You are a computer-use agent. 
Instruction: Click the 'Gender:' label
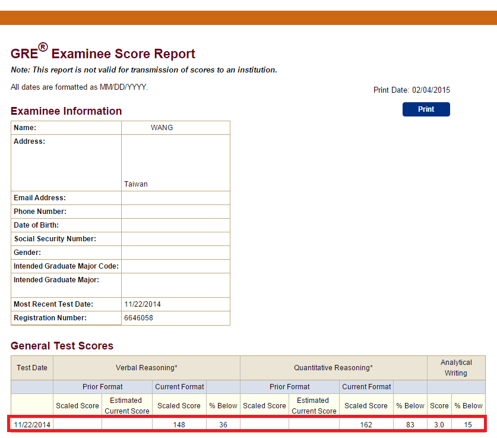tap(27, 252)
